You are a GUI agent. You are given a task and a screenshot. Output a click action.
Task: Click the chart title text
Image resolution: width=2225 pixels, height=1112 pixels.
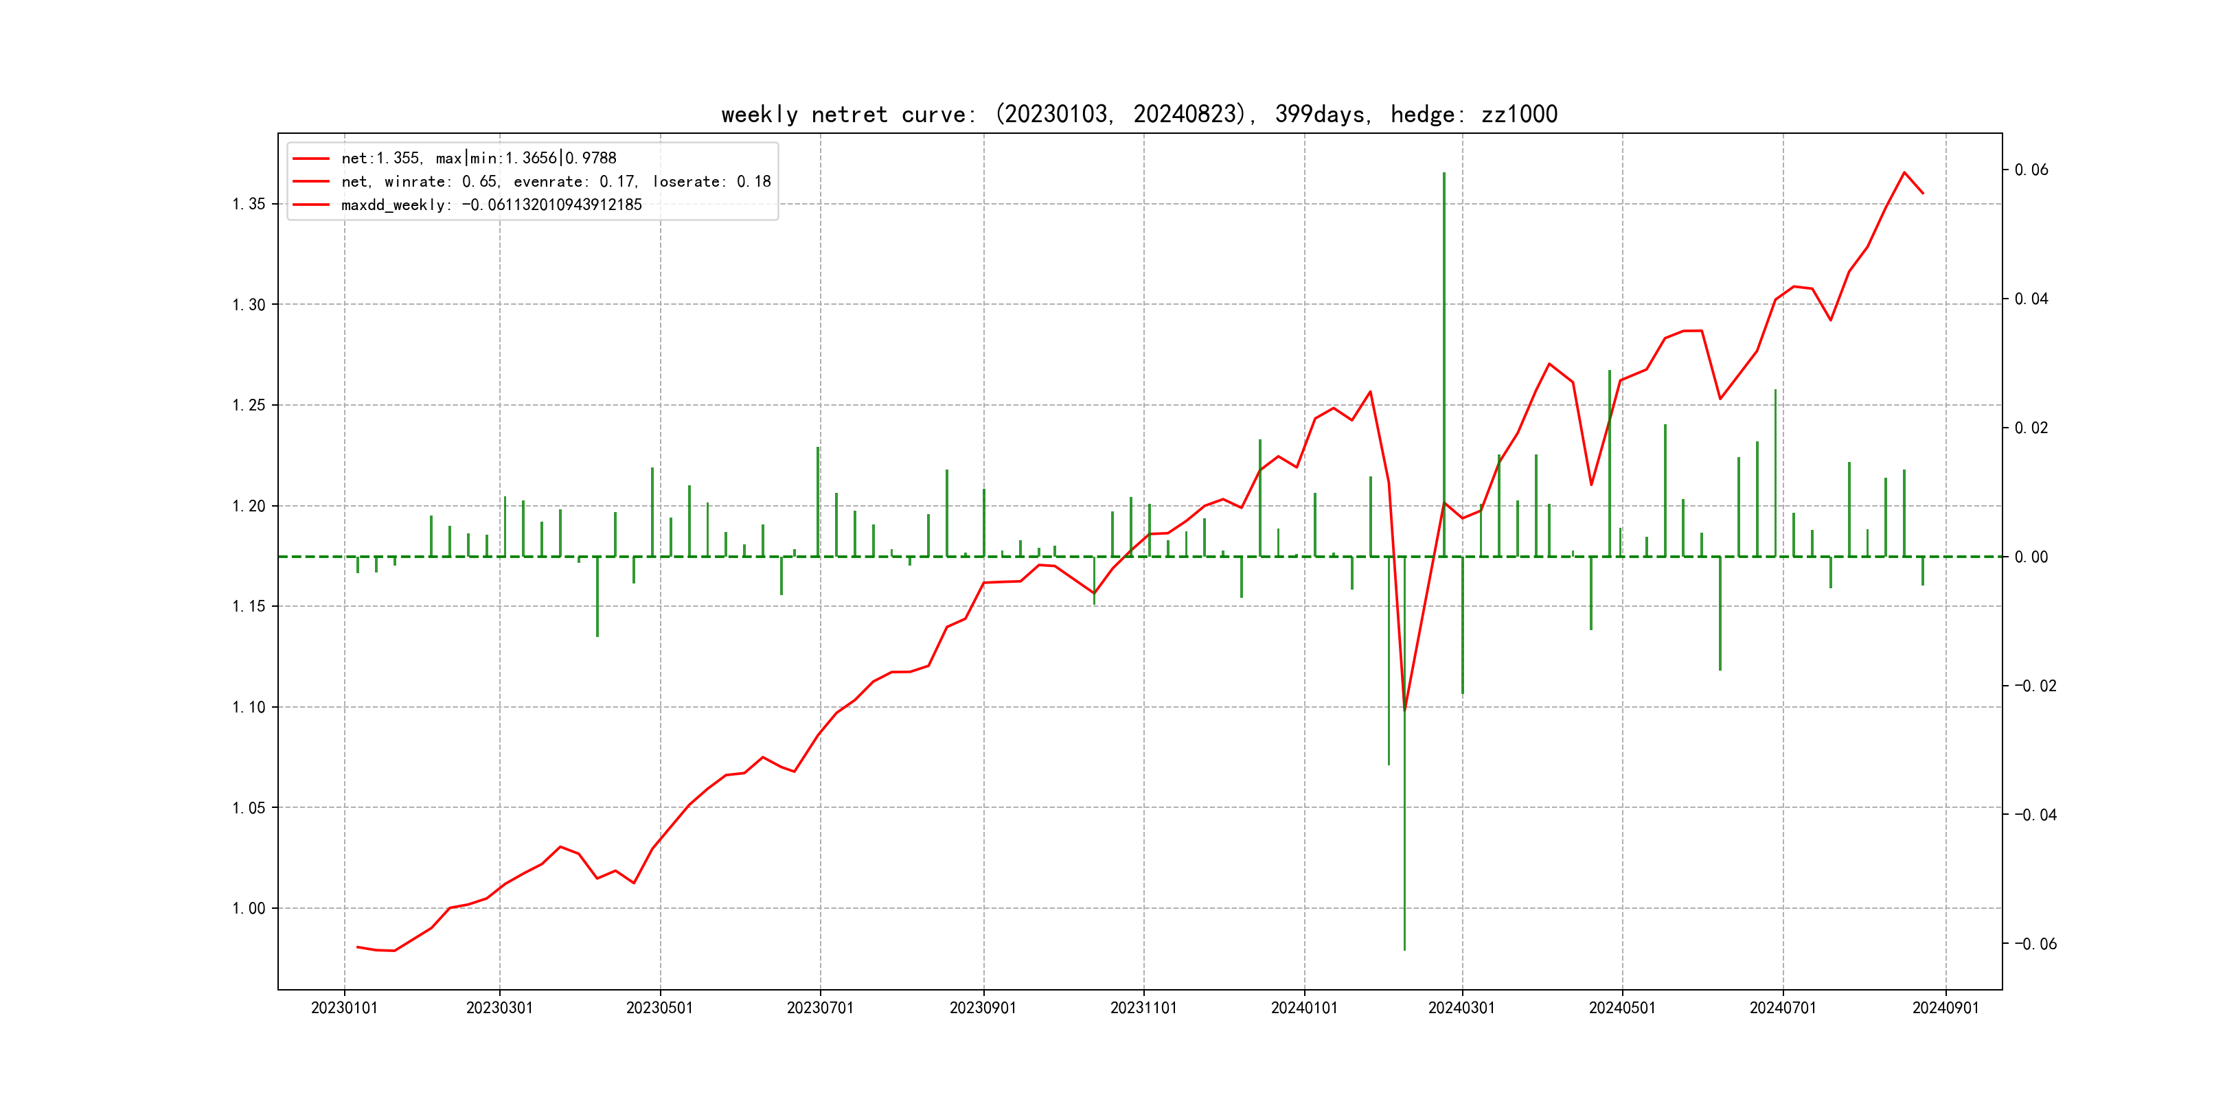1139,115
